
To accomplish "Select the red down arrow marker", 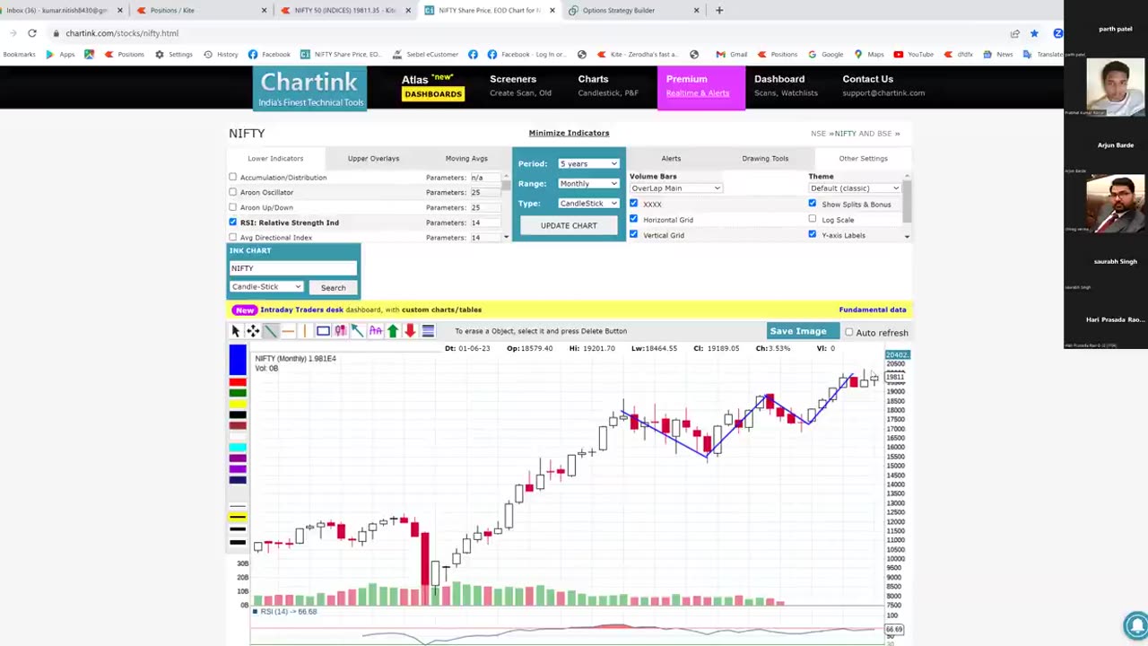I will coord(410,331).
